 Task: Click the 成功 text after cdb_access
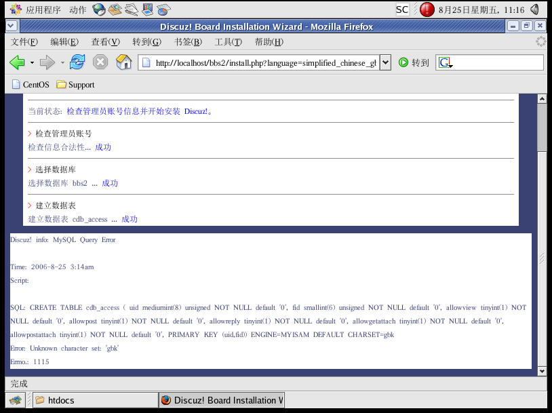point(130,219)
